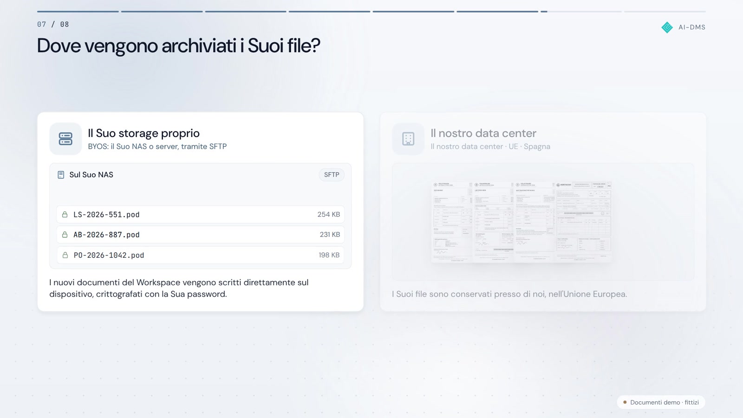The height and width of the screenshot is (418, 743).
Task: Click the 254 KB file size
Action: point(329,215)
